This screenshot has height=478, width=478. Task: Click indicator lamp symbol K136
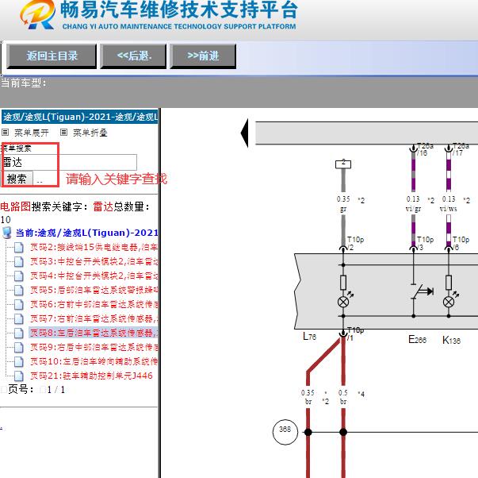tap(449, 302)
